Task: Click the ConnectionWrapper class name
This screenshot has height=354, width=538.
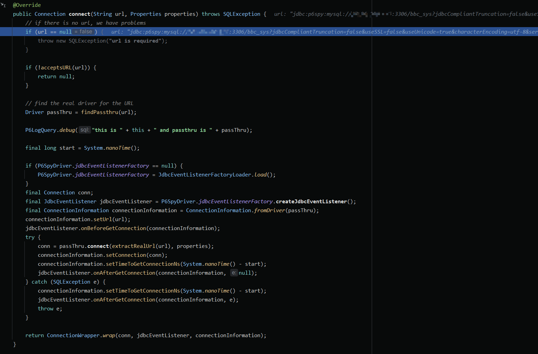Action: click(73, 335)
